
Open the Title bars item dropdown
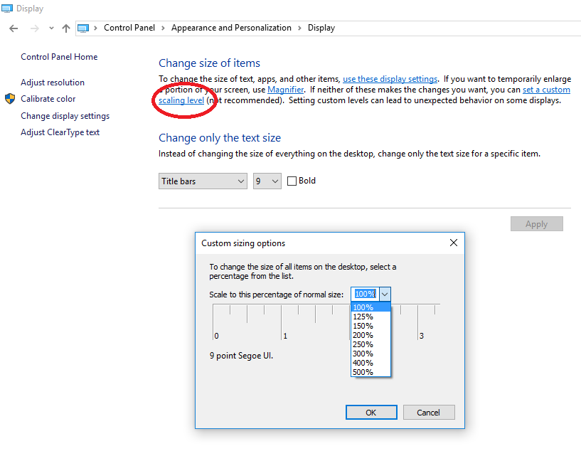click(x=203, y=181)
